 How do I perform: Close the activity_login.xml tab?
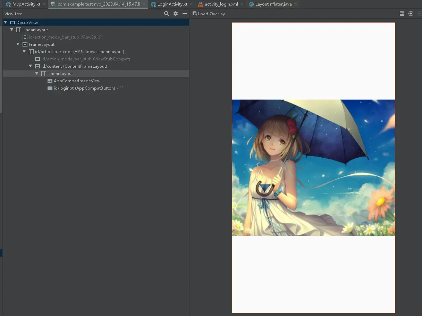click(242, 4)
